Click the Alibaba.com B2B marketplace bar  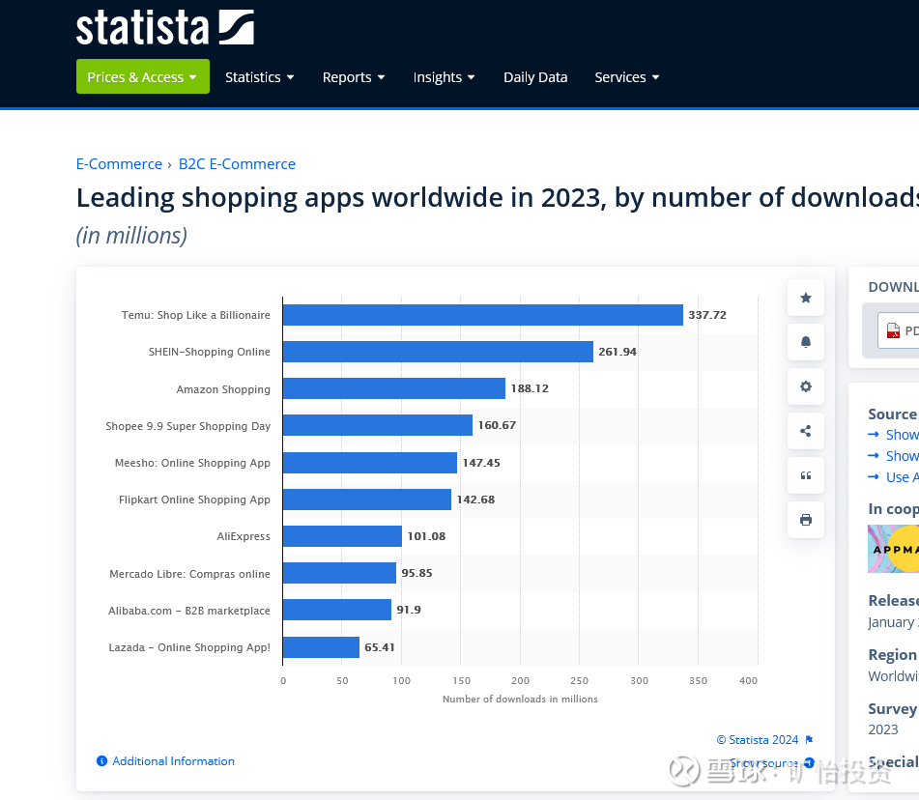[337, 610]
